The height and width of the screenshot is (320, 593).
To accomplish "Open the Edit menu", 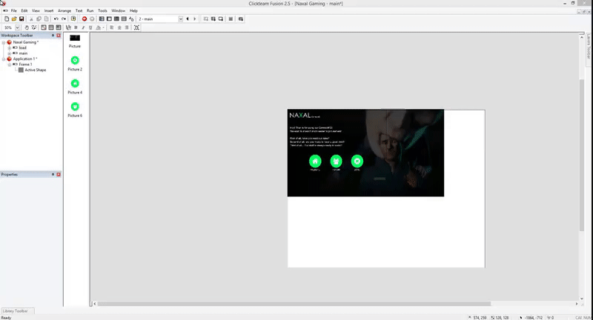I will tap(24, 10).
